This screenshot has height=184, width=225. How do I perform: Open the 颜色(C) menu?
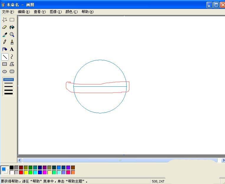point(71,12)
